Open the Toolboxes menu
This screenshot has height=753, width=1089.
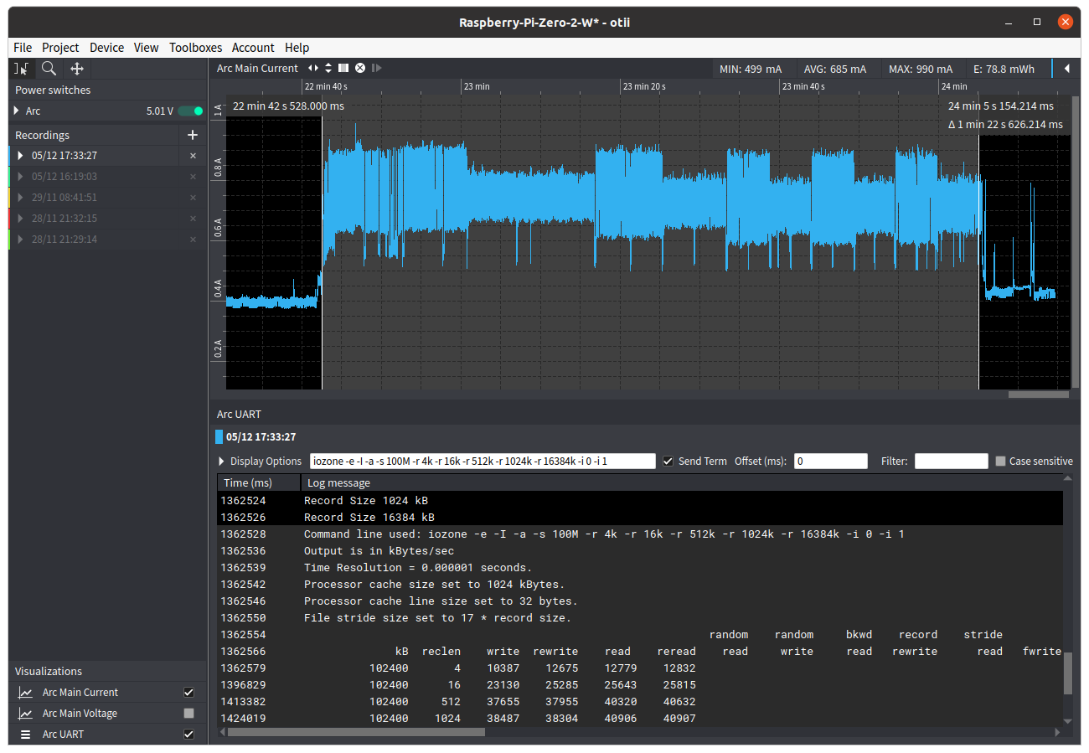tap(195, 48)
